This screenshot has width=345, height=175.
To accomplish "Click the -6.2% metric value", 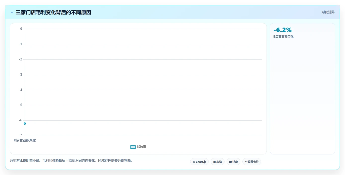I will [283, 30].
